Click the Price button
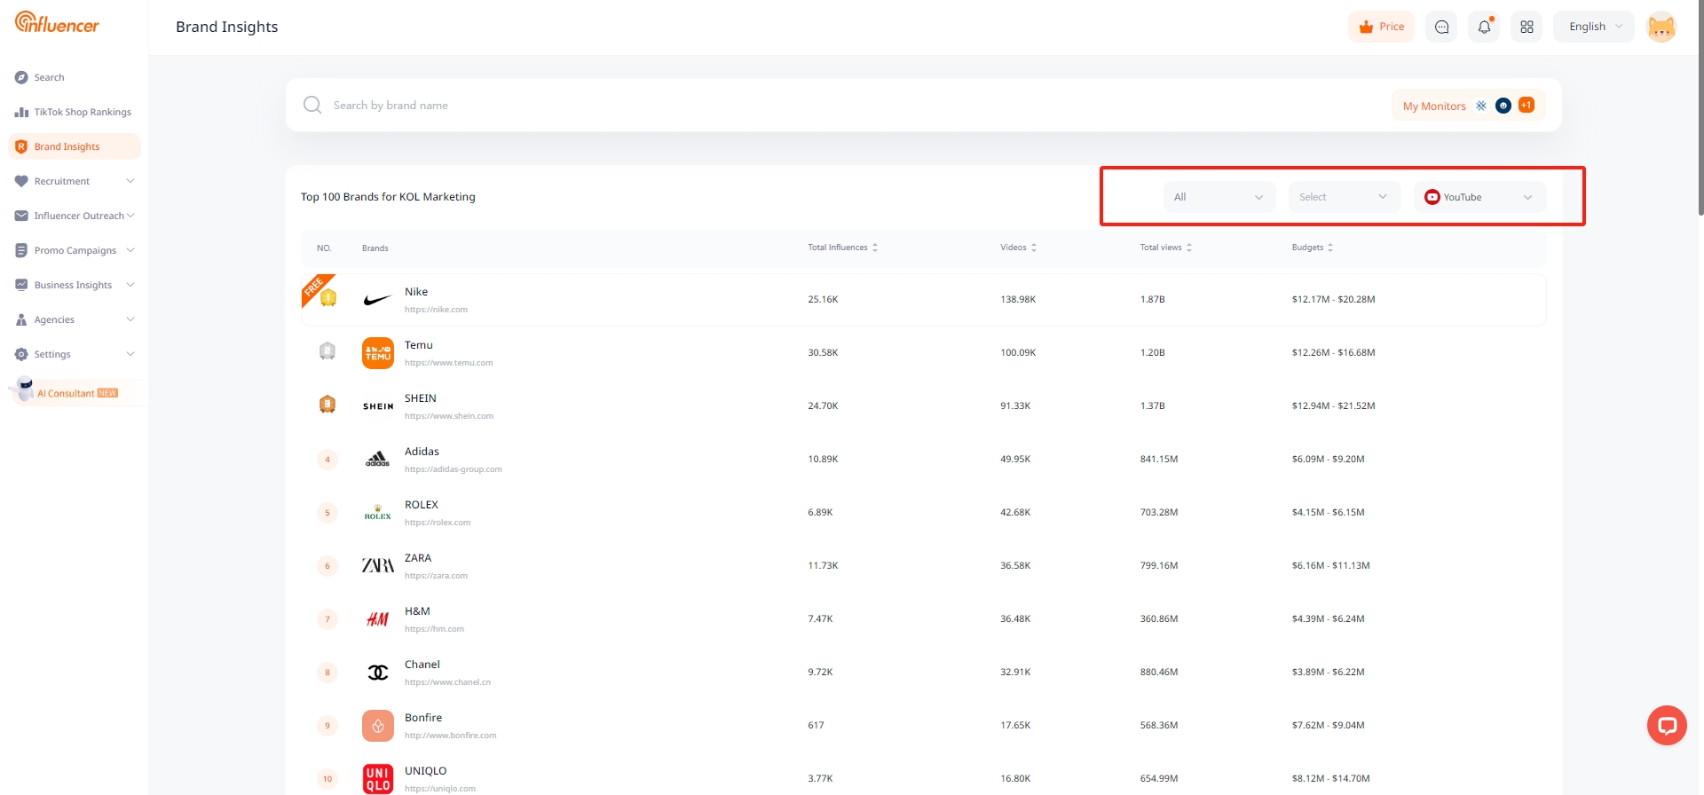The image size is (1704, 795). click(1381, 27)
